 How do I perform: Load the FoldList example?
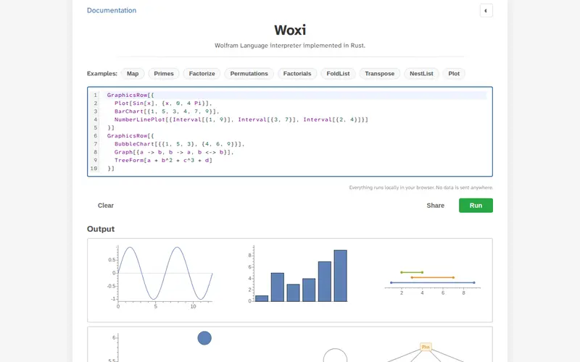(x=338, y=74)
